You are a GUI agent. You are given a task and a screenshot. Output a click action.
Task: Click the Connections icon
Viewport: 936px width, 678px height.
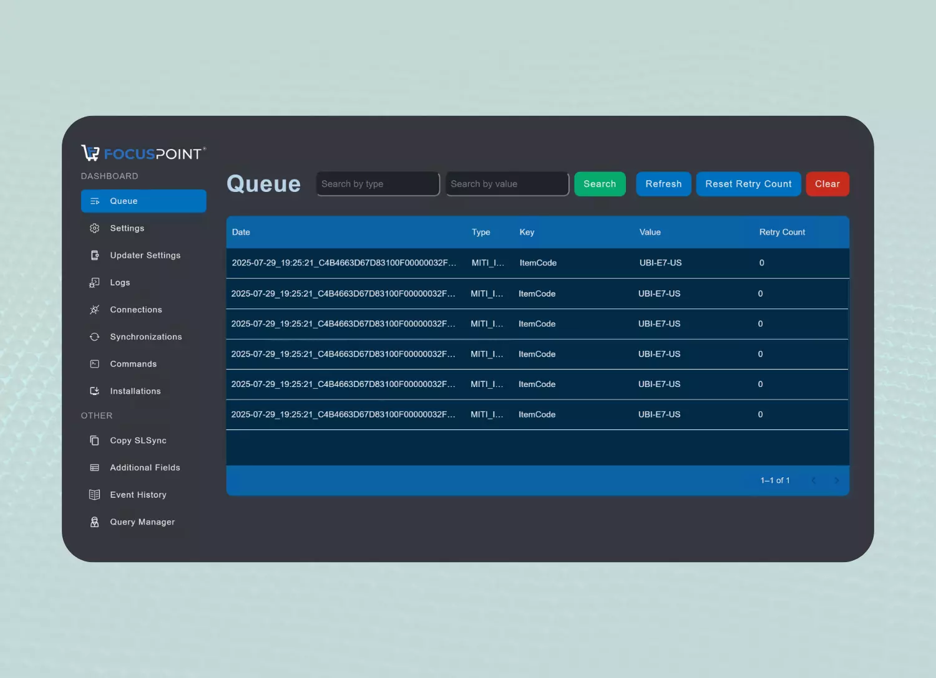(x=94, y=310)
